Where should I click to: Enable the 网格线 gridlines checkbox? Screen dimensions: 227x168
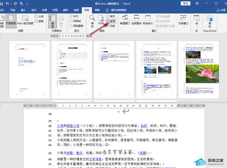75,21
